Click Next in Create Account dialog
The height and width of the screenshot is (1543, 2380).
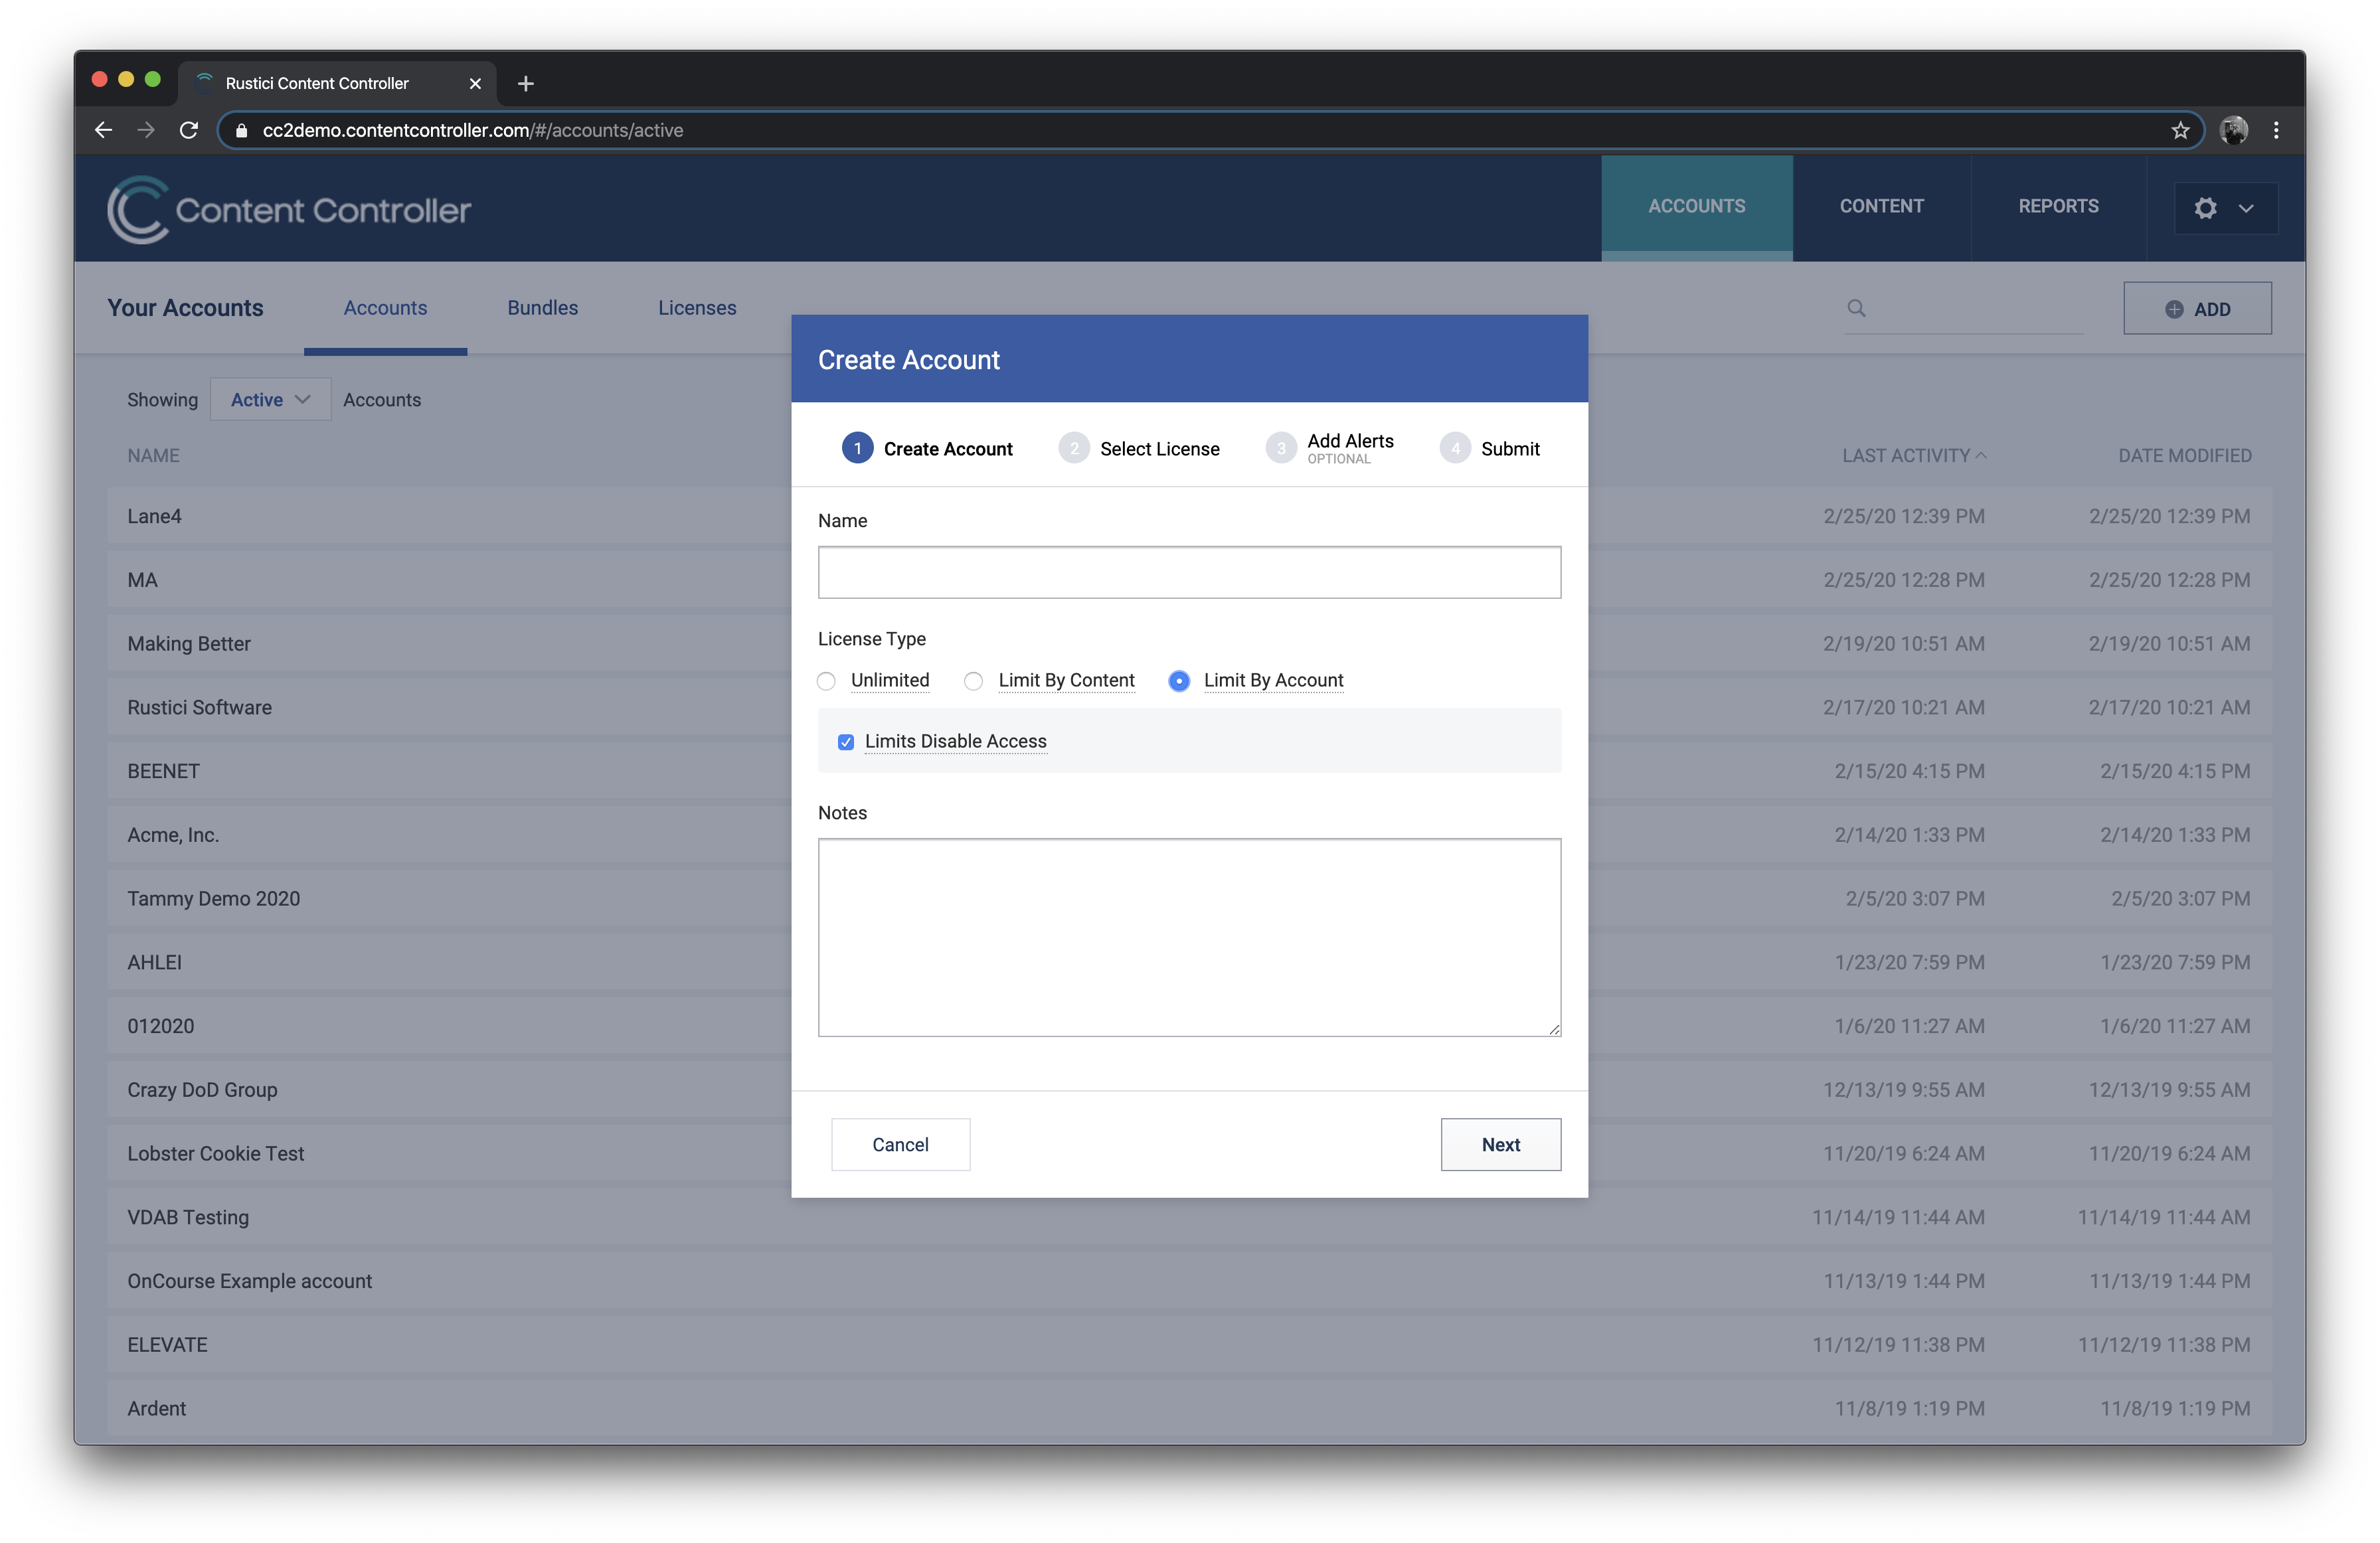[1500, 1144]
